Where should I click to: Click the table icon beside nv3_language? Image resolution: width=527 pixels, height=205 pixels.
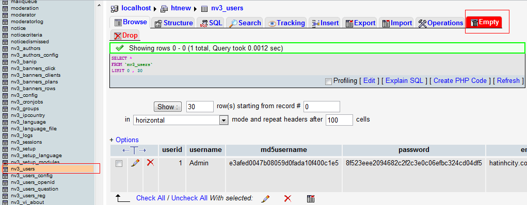[5, 122]
